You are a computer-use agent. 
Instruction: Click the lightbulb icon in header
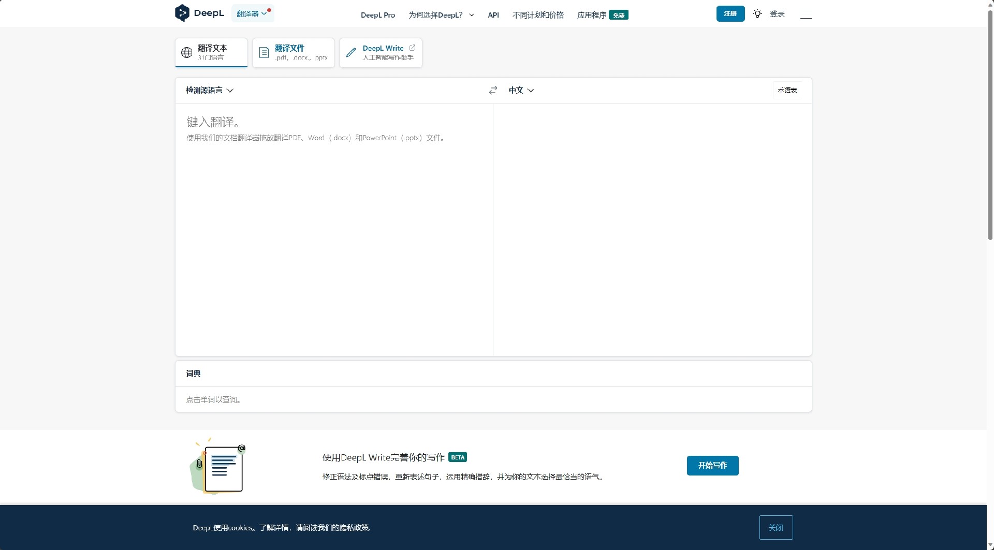coord(757,14)
